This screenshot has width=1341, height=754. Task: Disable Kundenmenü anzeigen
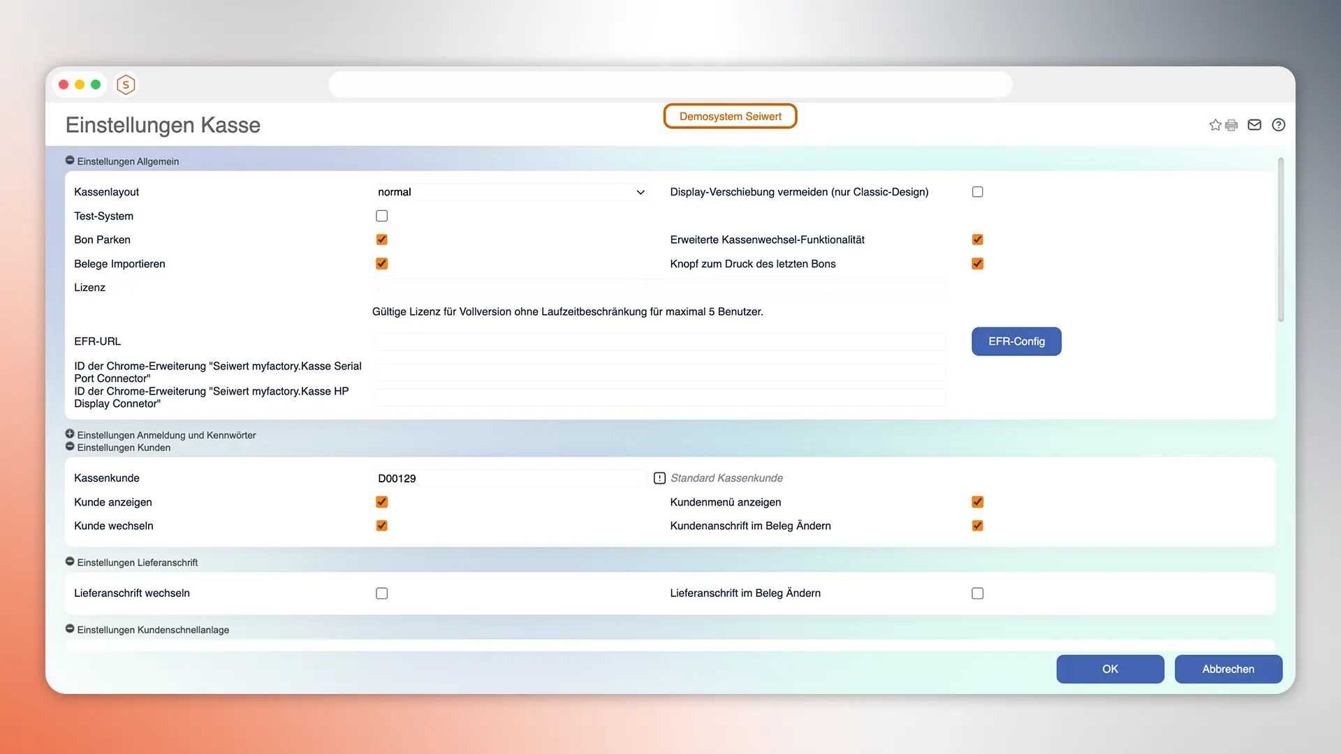977,501
